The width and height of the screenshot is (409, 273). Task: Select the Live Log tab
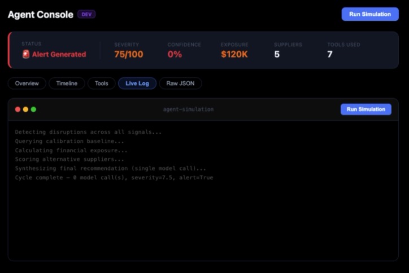pos(137,83)
